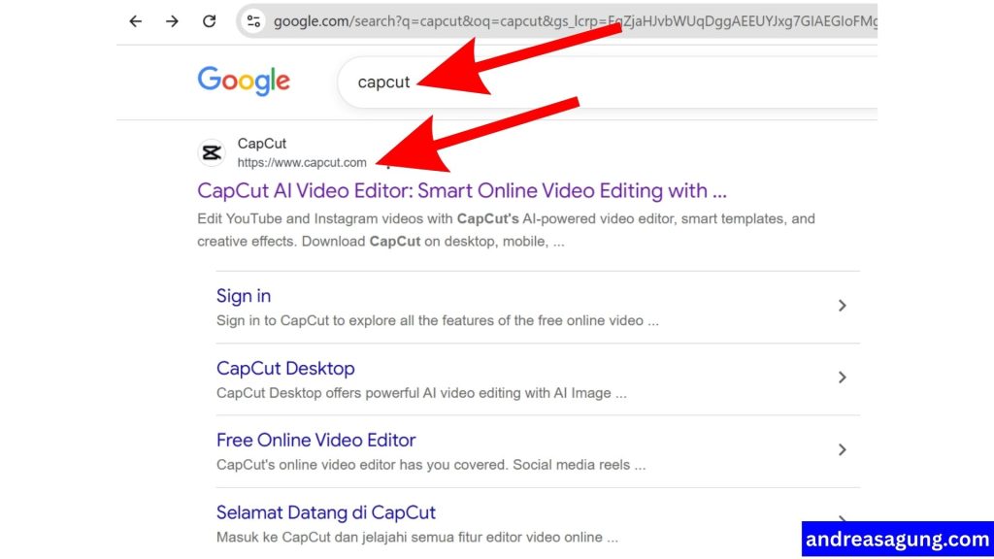The width and height of the screenshot is (994, 559).
Task: Open the Free Online Video Editor sitelink
Action: (x=315, y=440)
